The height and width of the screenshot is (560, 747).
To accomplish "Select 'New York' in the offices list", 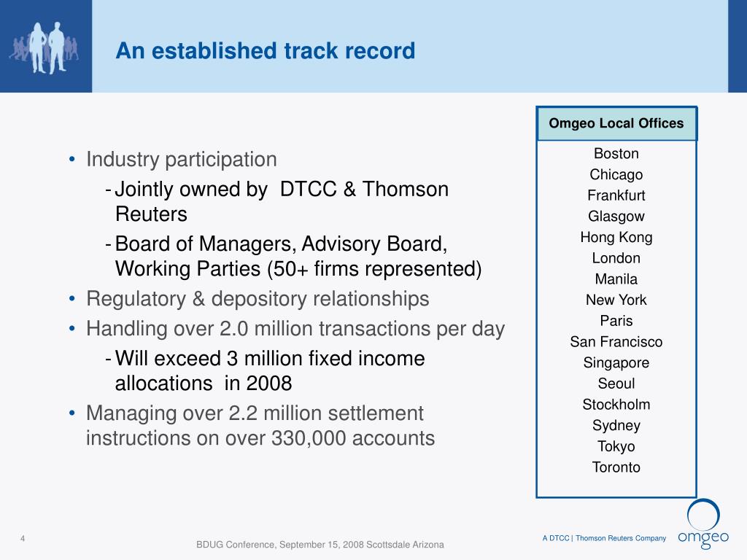I will point(616,300).
